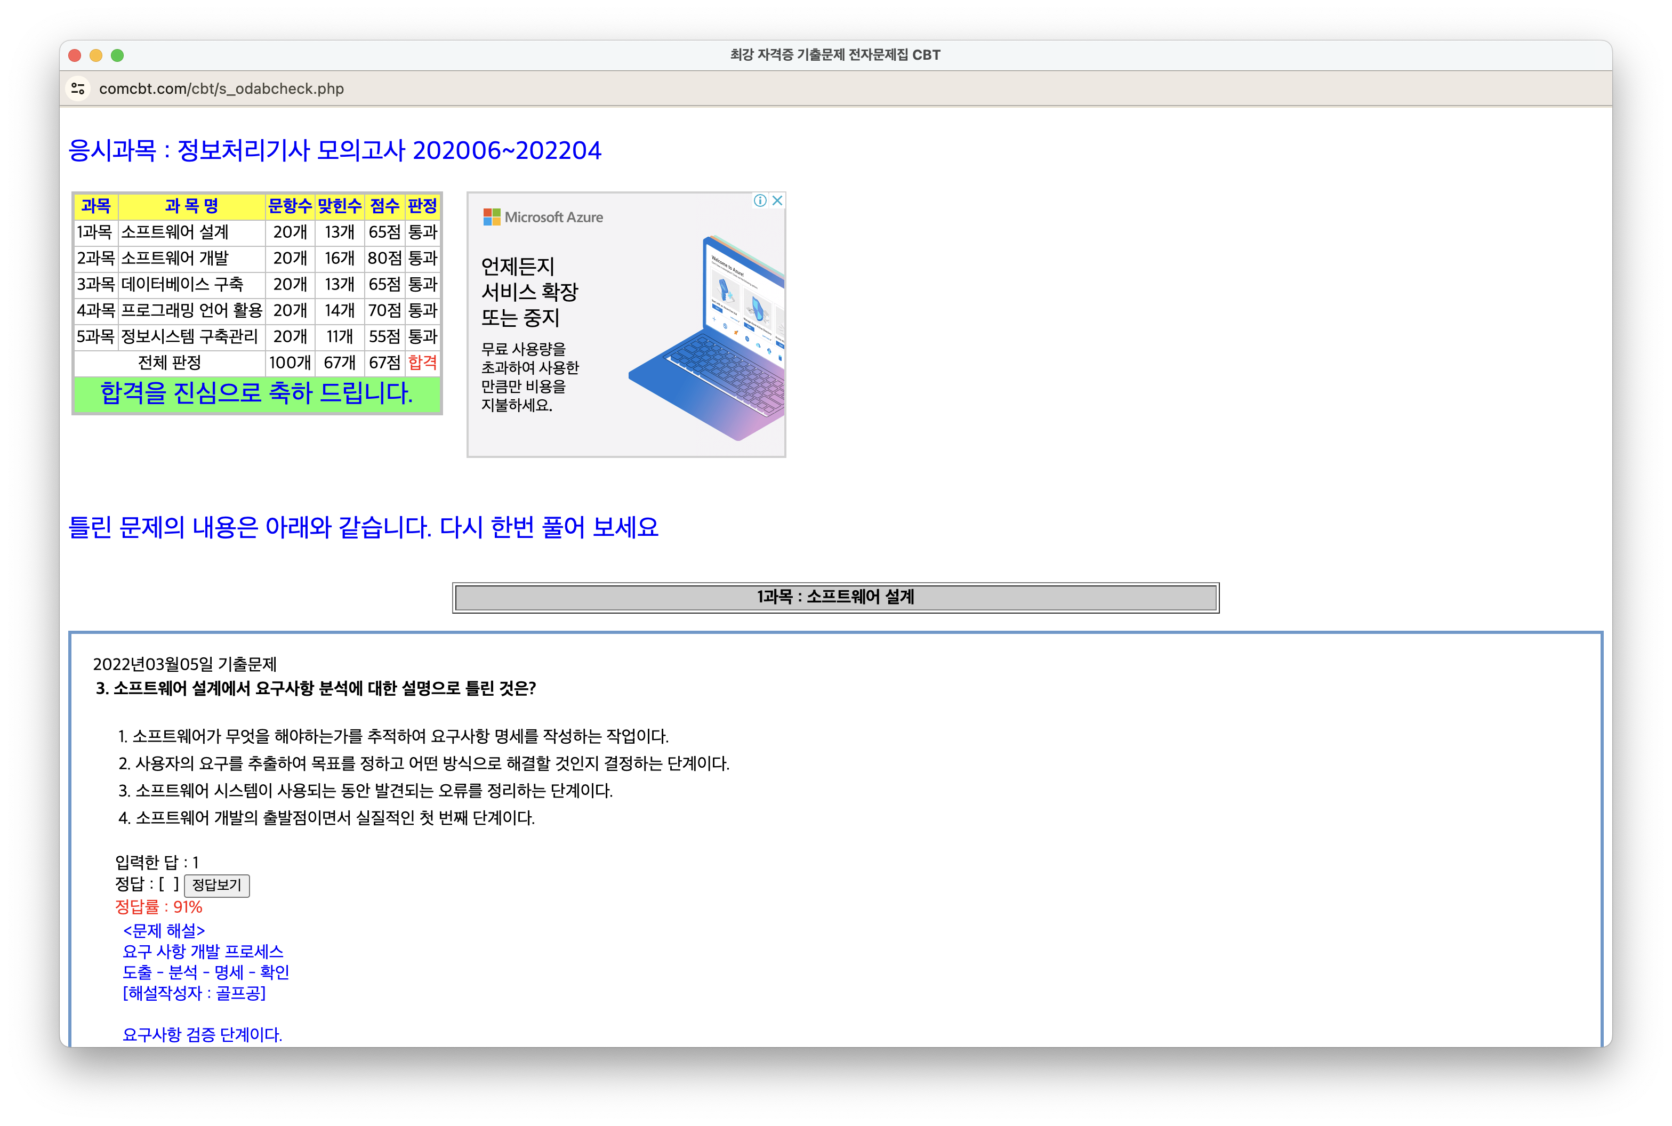
Task: Minimize window using the yellow button
Action: click(97, 55)
